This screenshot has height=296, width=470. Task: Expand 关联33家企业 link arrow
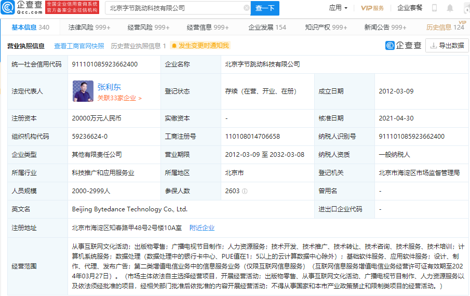pos(140,98)
